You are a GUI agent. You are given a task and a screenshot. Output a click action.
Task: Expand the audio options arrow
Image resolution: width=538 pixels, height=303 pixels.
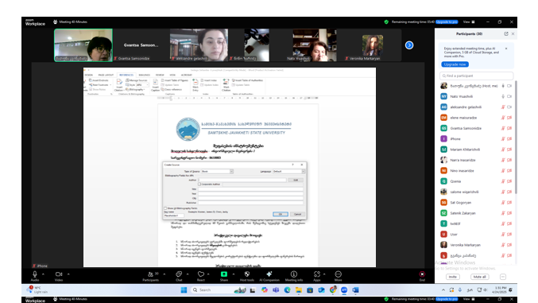pos(43,274)
